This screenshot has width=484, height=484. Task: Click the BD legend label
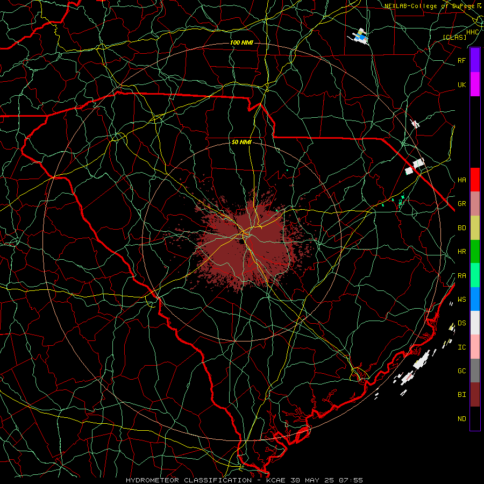[x=461, y=228]
